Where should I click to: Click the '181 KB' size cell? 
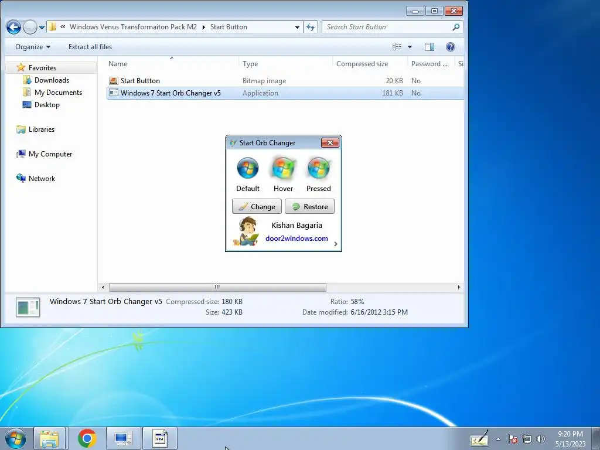[x=392, y=93]
